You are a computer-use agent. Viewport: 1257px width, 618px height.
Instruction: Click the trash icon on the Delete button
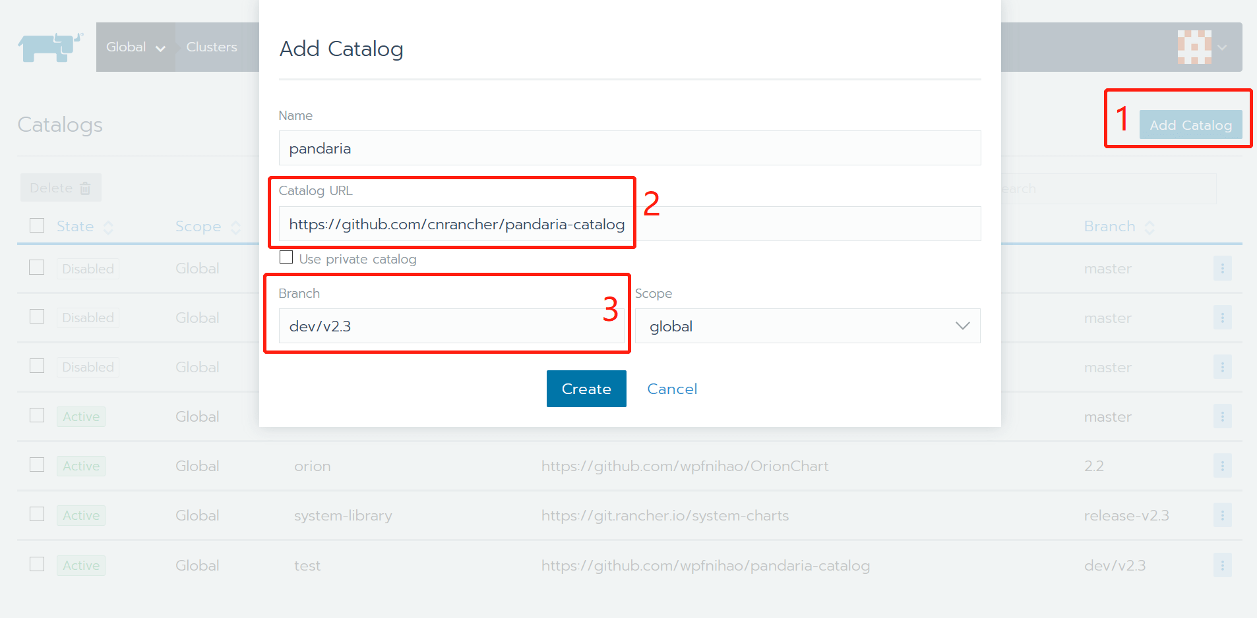86,188
